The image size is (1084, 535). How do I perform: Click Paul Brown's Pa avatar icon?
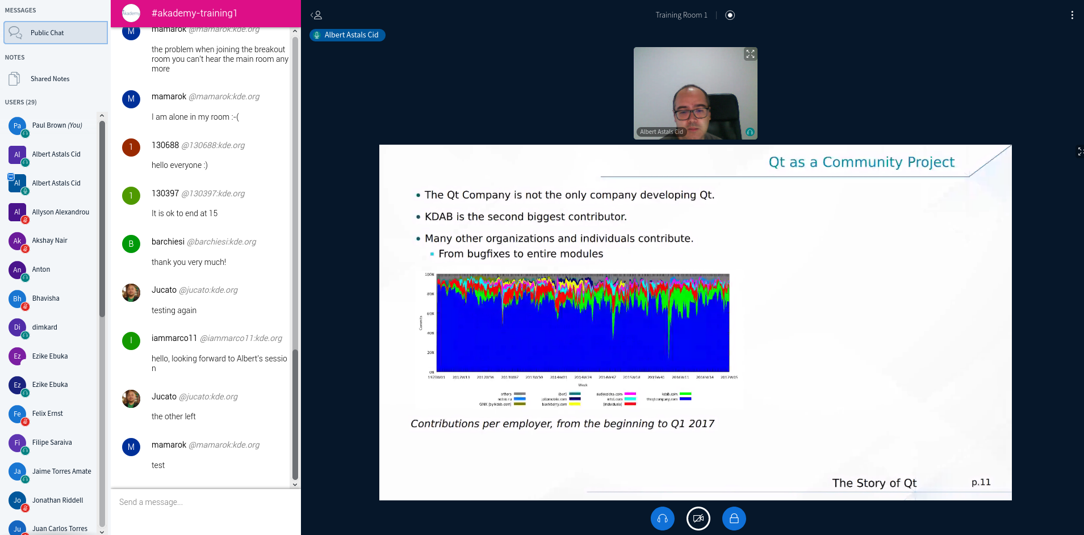click(17, 125)
